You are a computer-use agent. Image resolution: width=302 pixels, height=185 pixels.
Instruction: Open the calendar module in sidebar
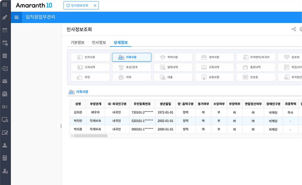[5, 30]
